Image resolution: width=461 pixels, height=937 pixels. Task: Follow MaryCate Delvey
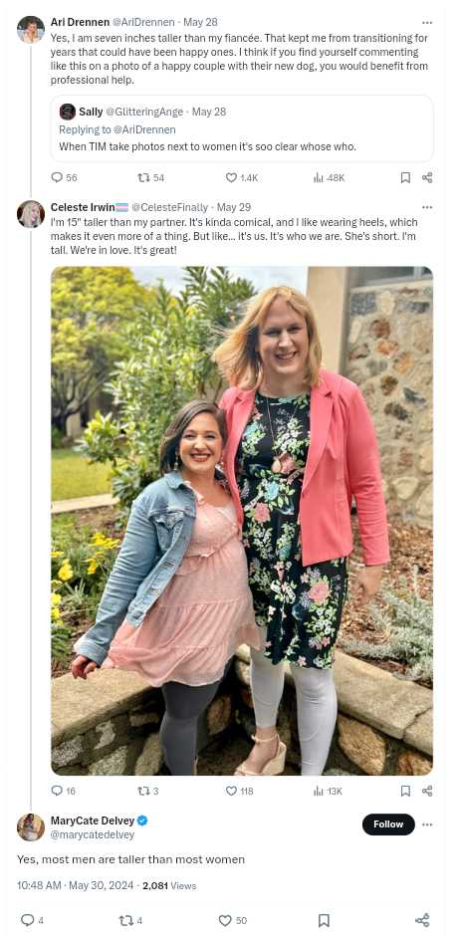[388, 824]
